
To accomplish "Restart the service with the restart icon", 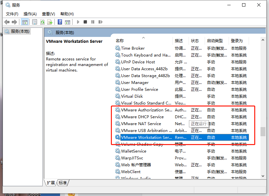I will click(100, 22).
